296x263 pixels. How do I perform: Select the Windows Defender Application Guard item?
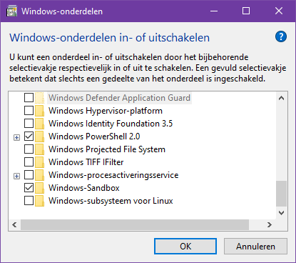(x=119, y=98)
